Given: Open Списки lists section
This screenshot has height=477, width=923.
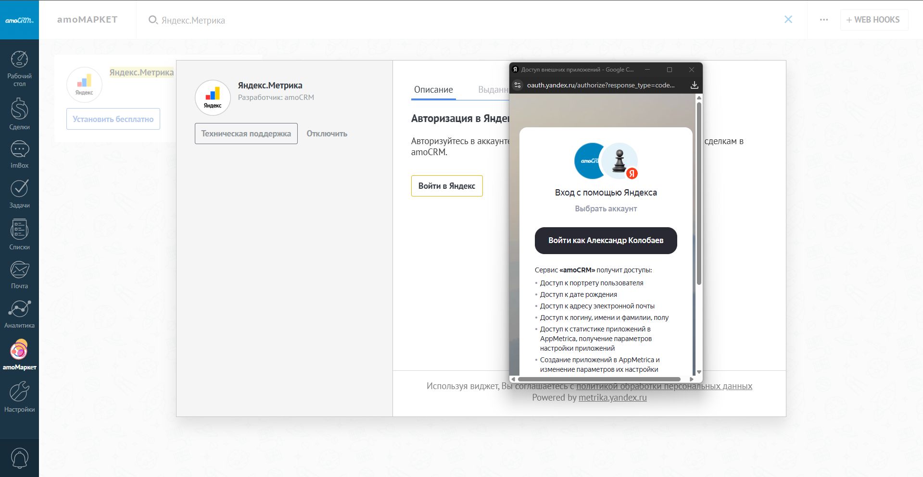Looking at the screenshot, I should tap(19, 234).
